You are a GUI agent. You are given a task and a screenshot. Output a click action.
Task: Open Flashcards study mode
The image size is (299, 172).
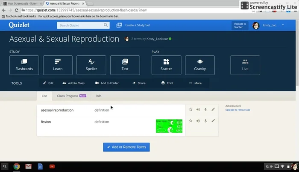(24, 65)
